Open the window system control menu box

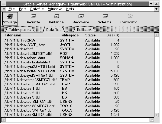tap(4, 4)
